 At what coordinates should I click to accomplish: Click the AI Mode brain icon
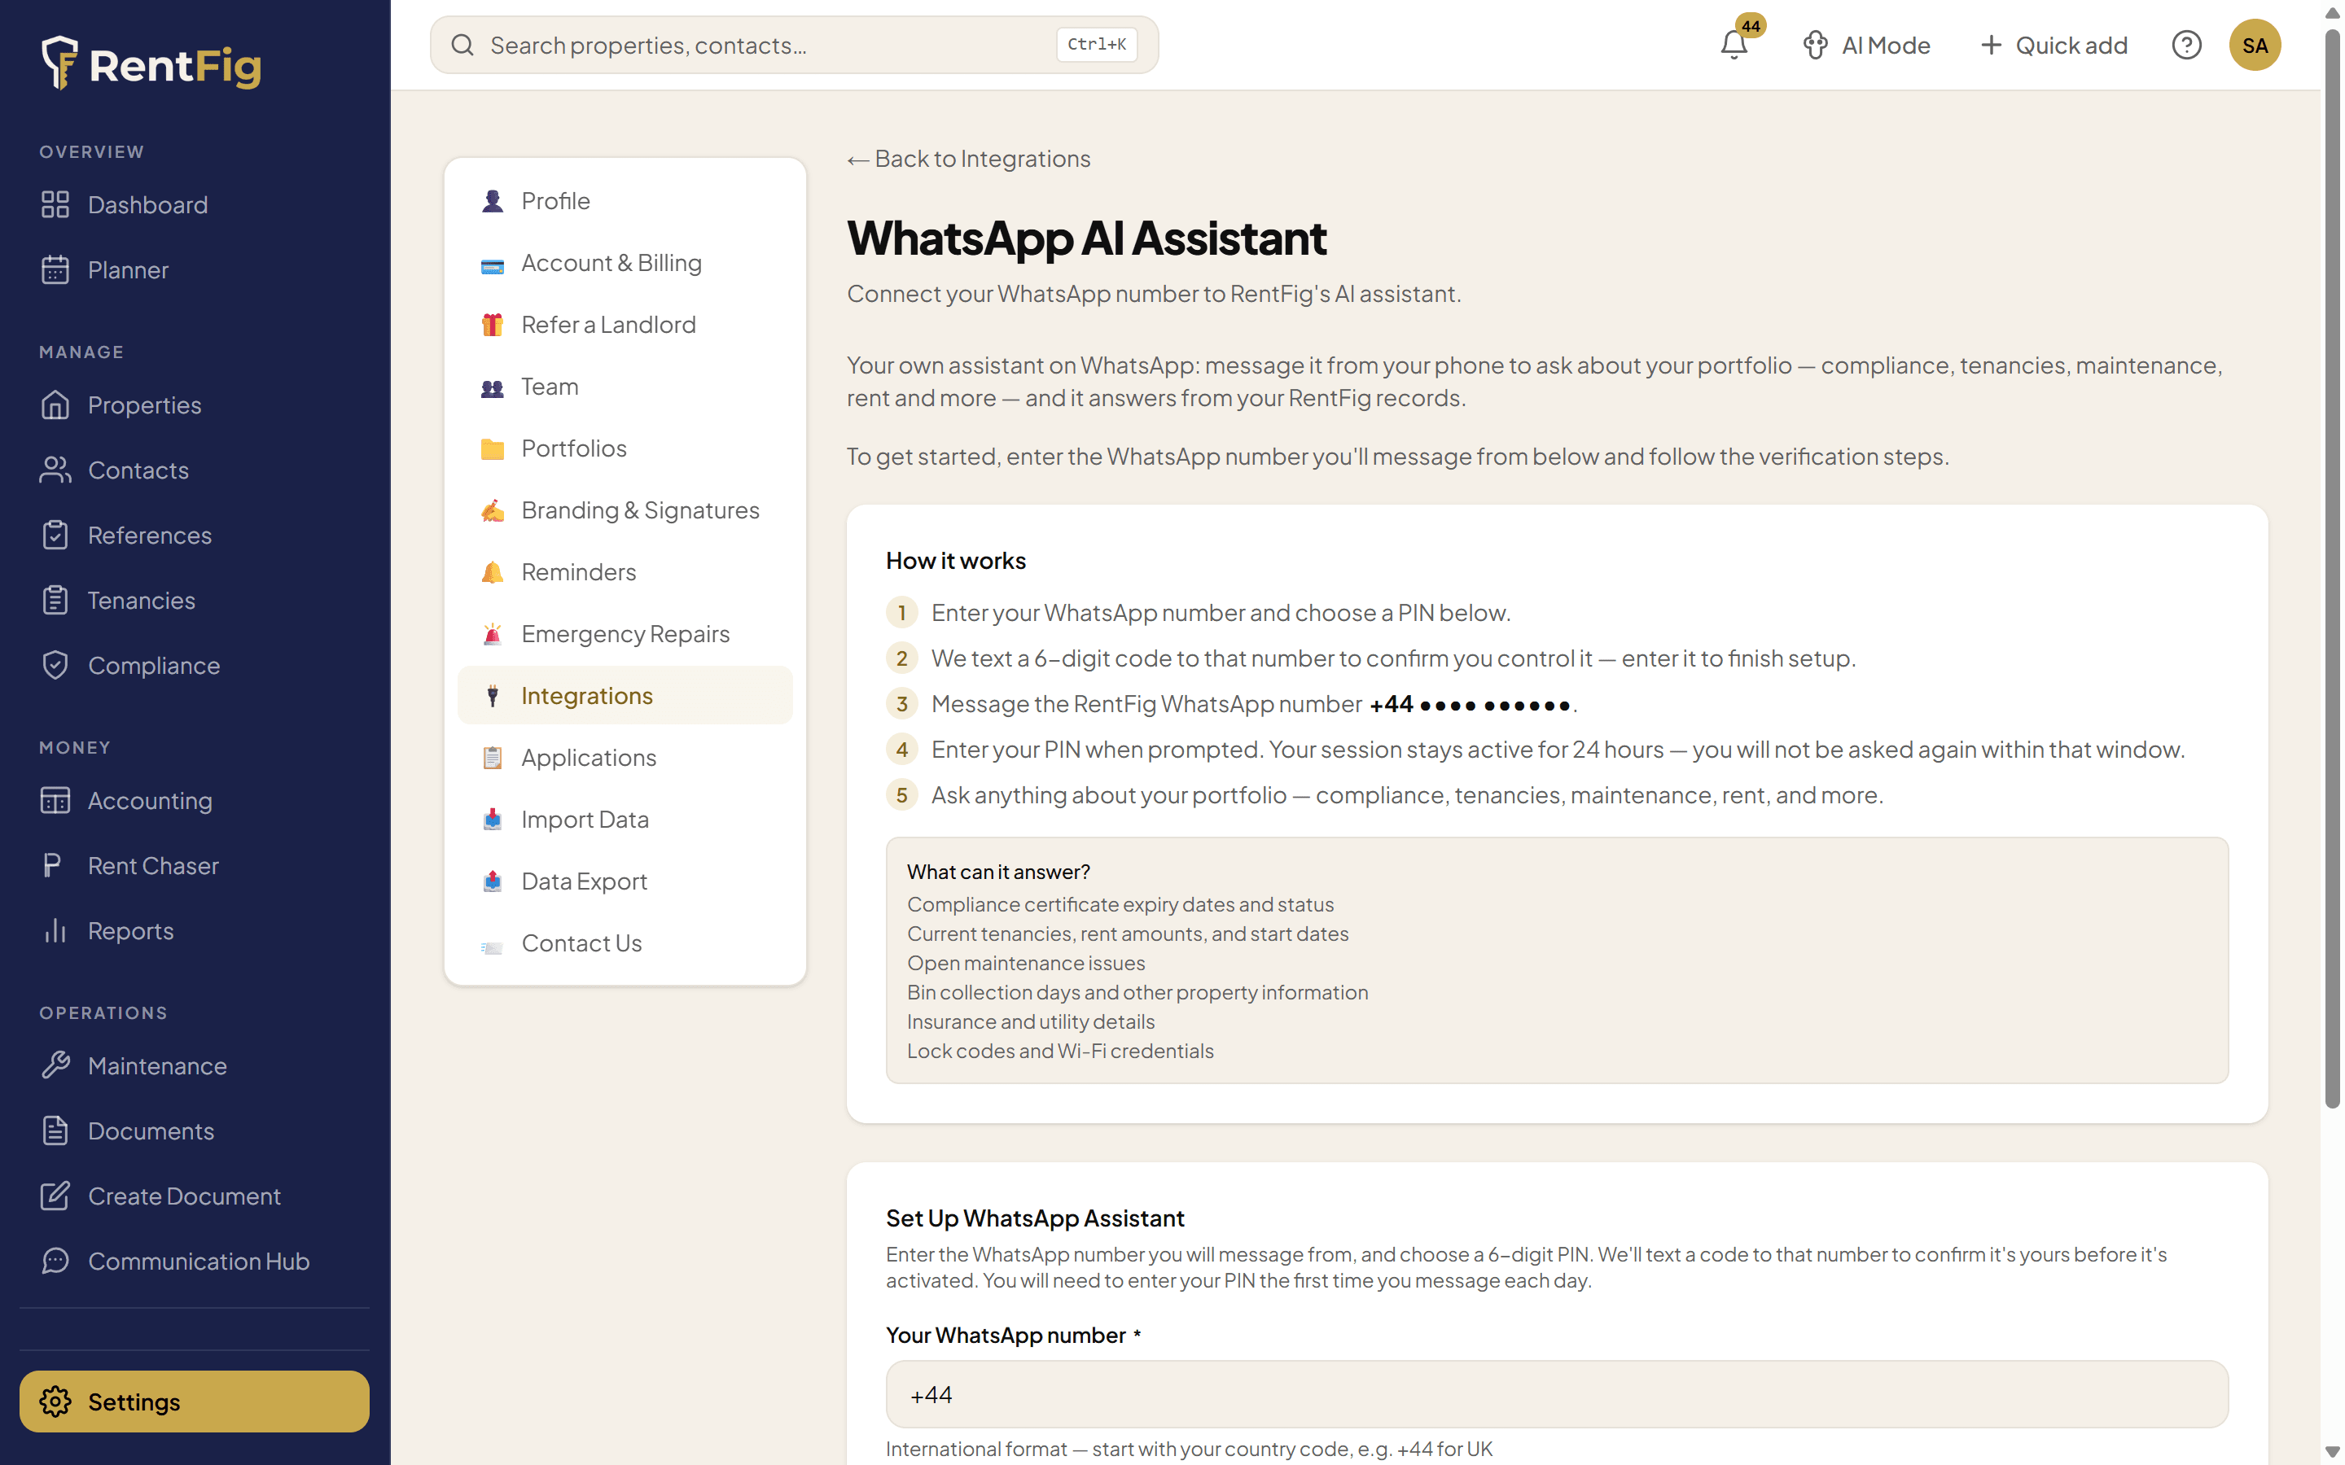(1815, 46)
